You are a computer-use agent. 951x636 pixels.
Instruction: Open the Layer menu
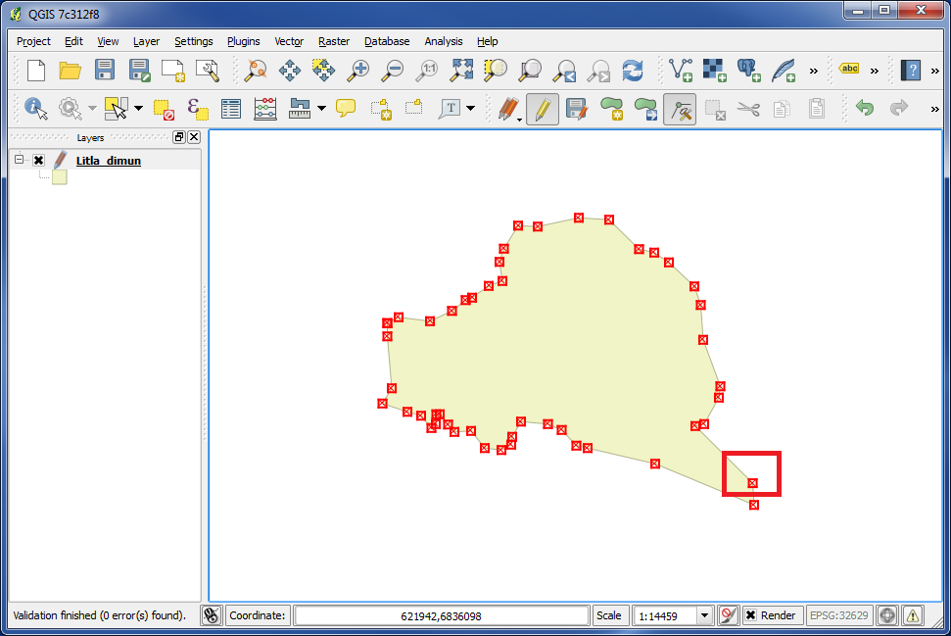pyautogui.click(x=146, y=41)
